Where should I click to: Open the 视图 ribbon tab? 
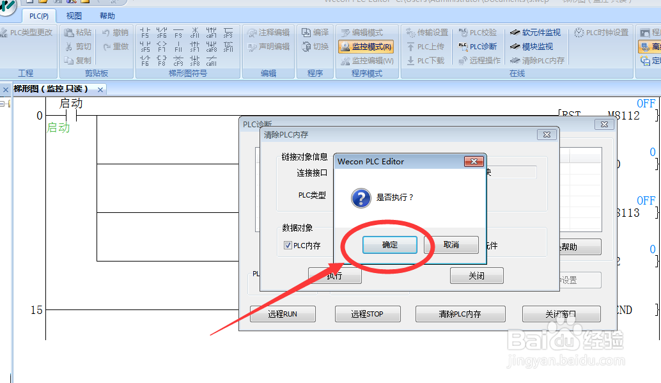pos(74,16)
